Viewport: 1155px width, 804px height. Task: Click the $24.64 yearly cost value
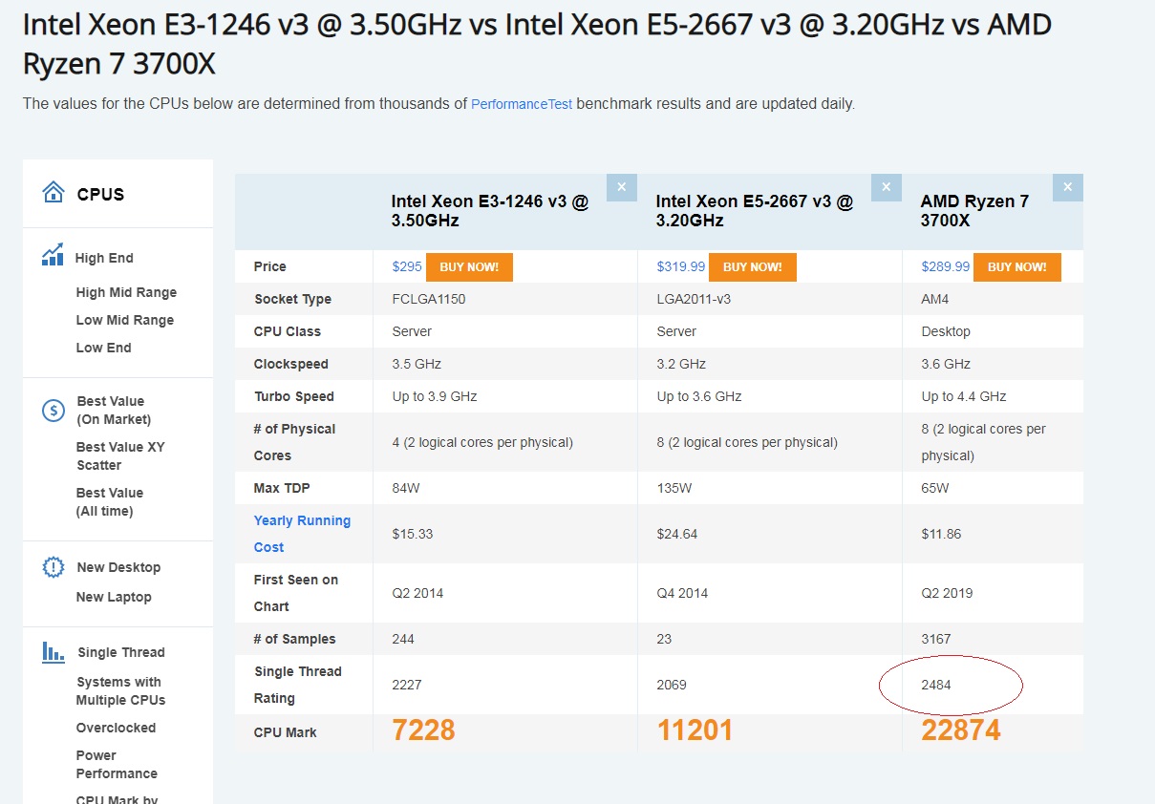tap(677, 534)
